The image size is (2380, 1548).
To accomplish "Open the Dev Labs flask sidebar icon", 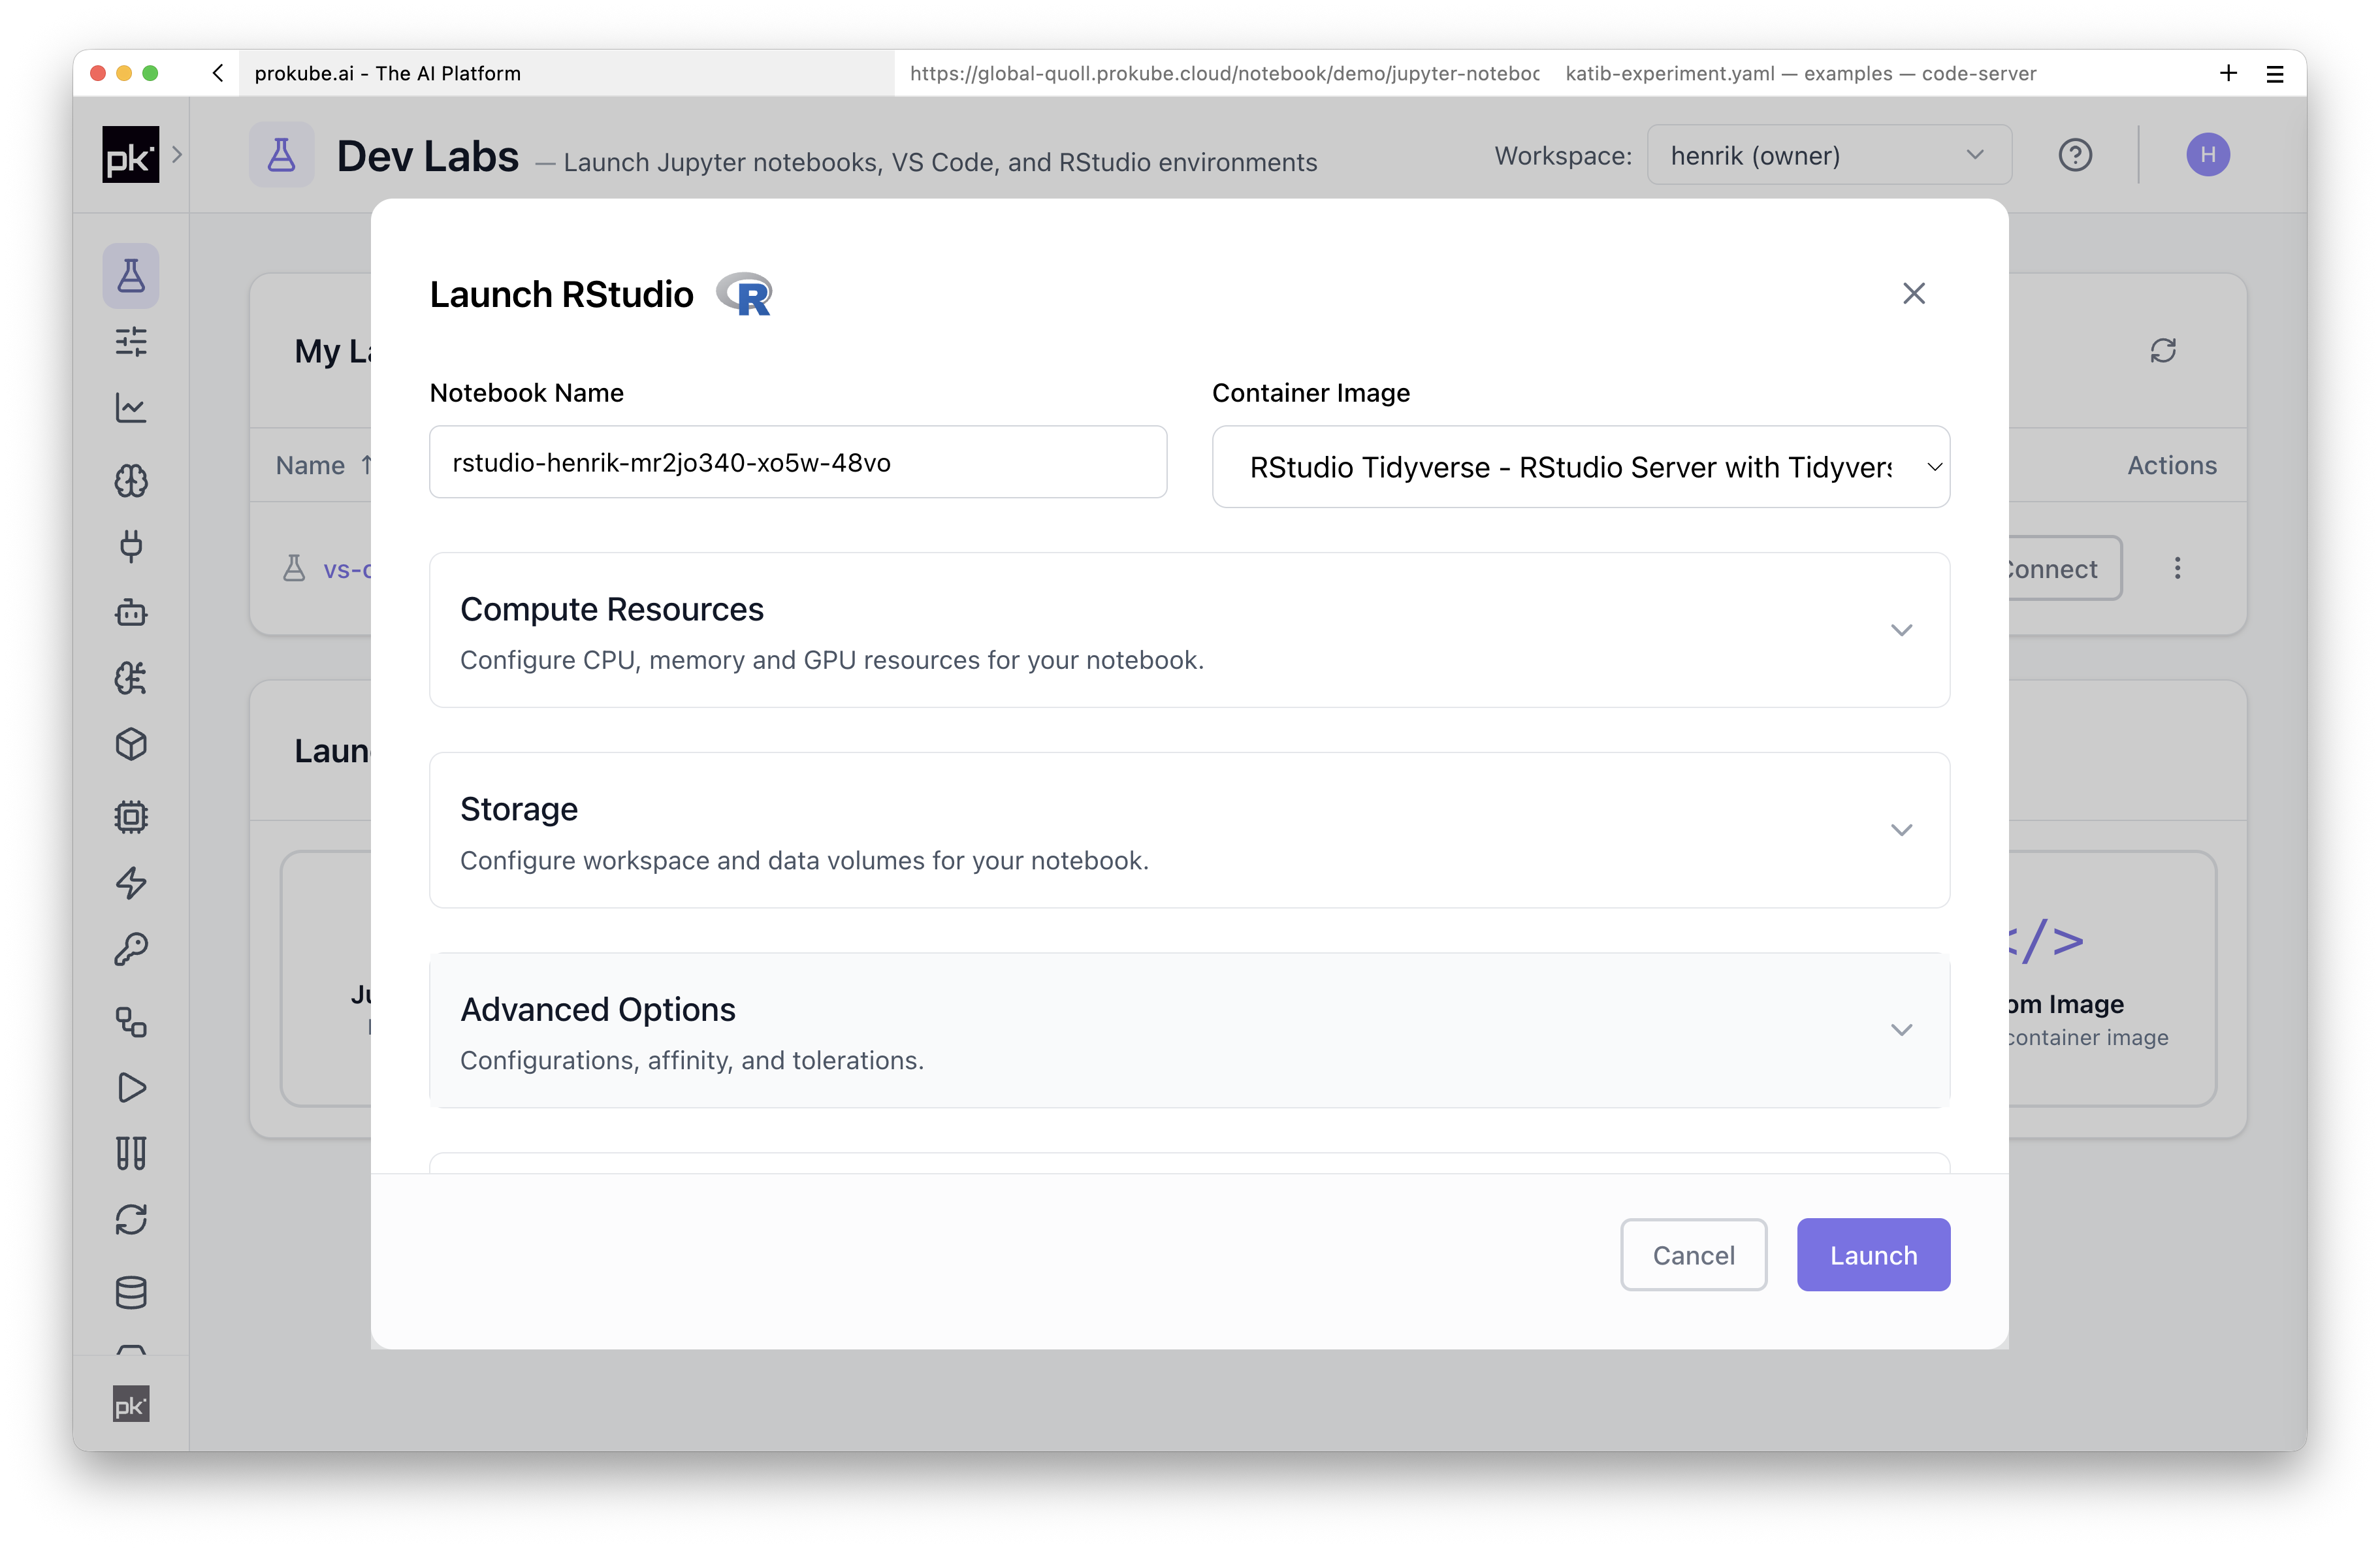I will tap(131, 275).
